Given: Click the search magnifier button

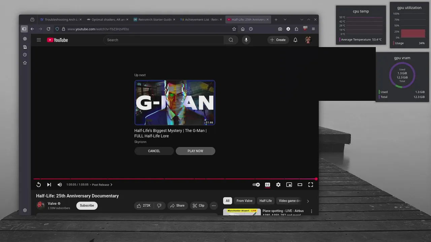Looking at the screenshot, I should tap(231, 40).
